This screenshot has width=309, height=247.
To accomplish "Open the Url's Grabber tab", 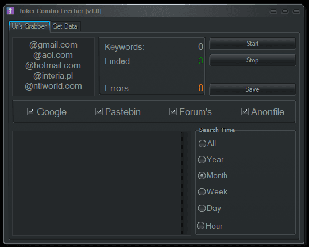I will 29,26.
